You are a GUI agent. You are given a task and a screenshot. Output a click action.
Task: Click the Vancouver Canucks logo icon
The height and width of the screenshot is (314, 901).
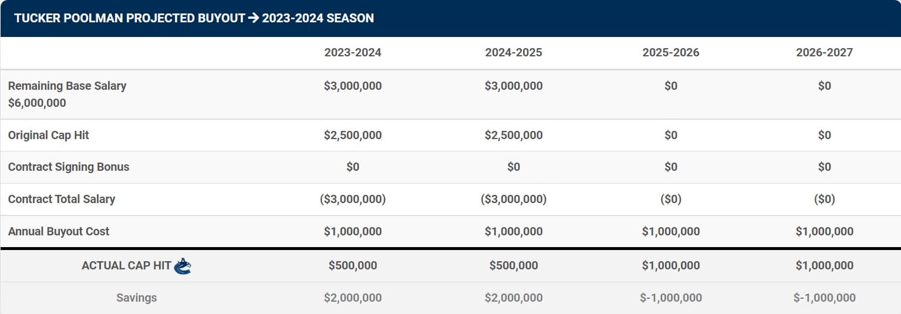(183, 266)
